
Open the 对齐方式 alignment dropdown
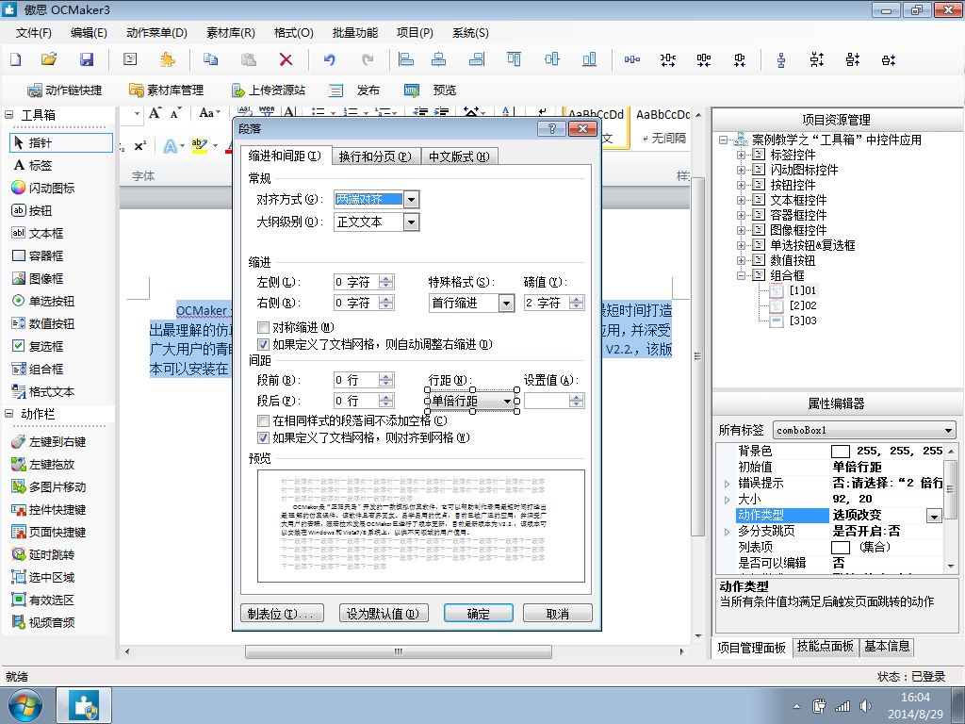(411, 200)
